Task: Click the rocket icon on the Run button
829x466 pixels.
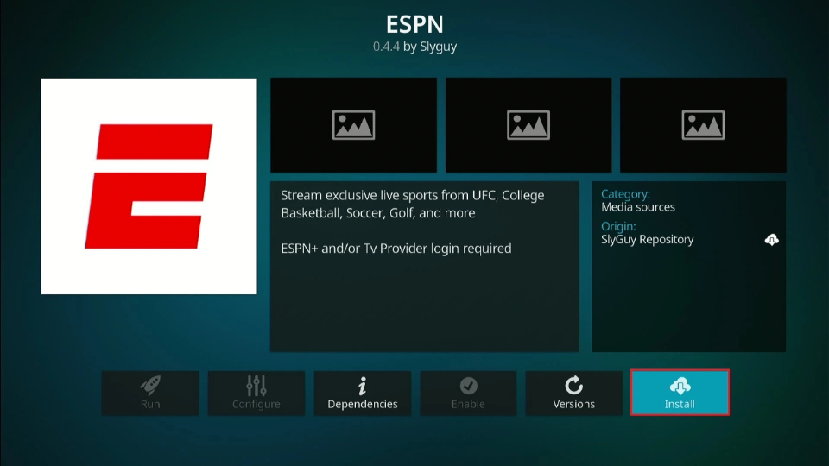Action: tap(150, 386)
